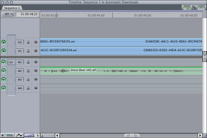Click the green pentagon tag button
This screenshot has height=138, width=207.
(187, 7)
